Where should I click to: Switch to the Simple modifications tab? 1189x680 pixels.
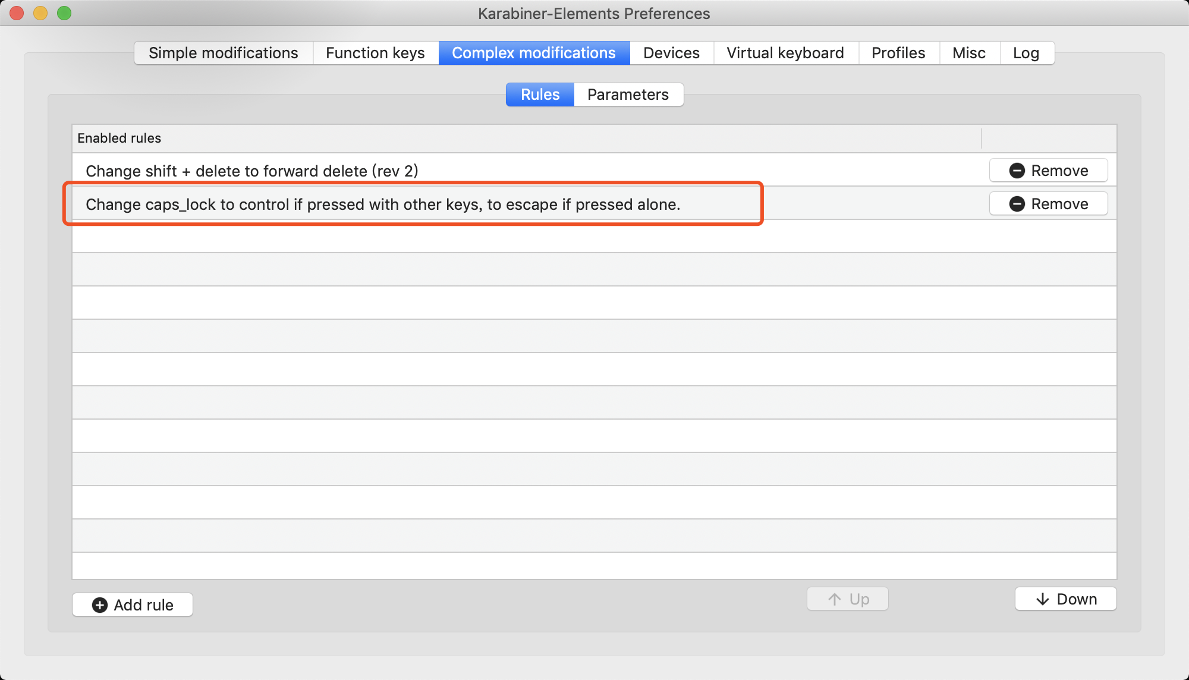click(x=223, y=53)
